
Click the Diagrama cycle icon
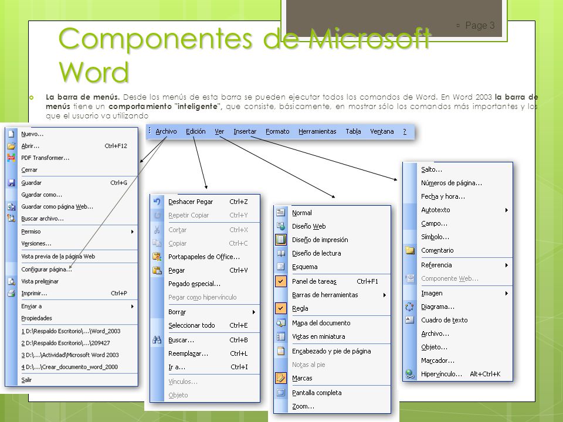(x=410, y=307)
